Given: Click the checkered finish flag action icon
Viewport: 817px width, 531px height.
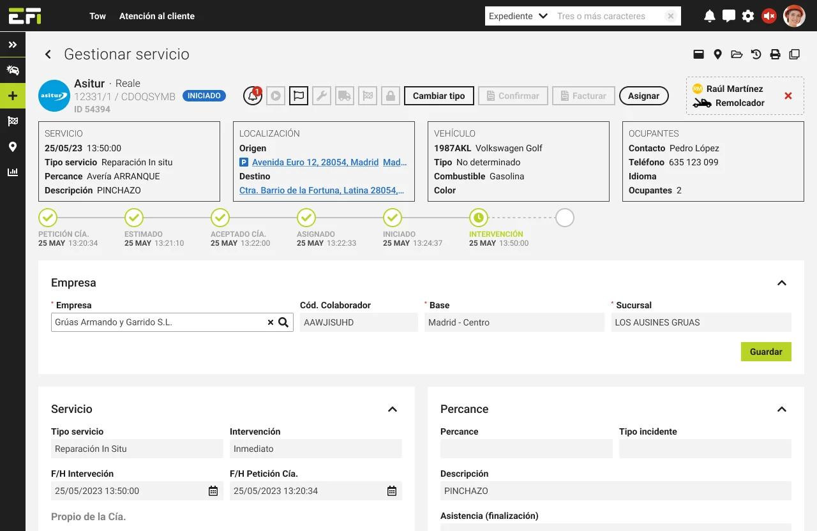Looking at the screenshot, I should (x=368, y=96).
